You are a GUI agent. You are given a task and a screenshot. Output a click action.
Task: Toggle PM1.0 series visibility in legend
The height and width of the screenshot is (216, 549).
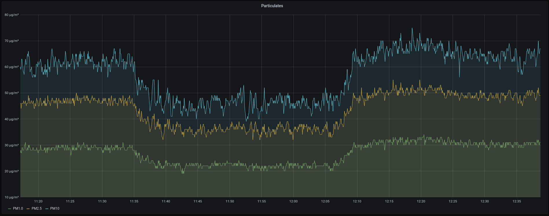tap(18, 208)
